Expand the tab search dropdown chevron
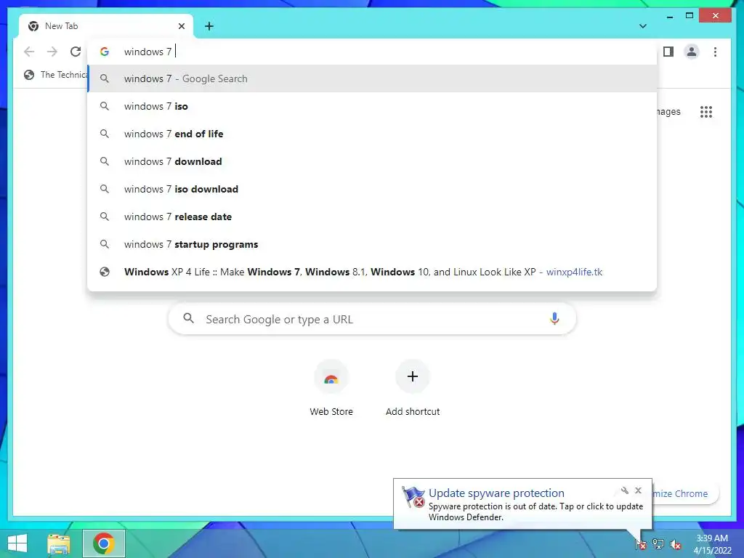 click(643, 26)
